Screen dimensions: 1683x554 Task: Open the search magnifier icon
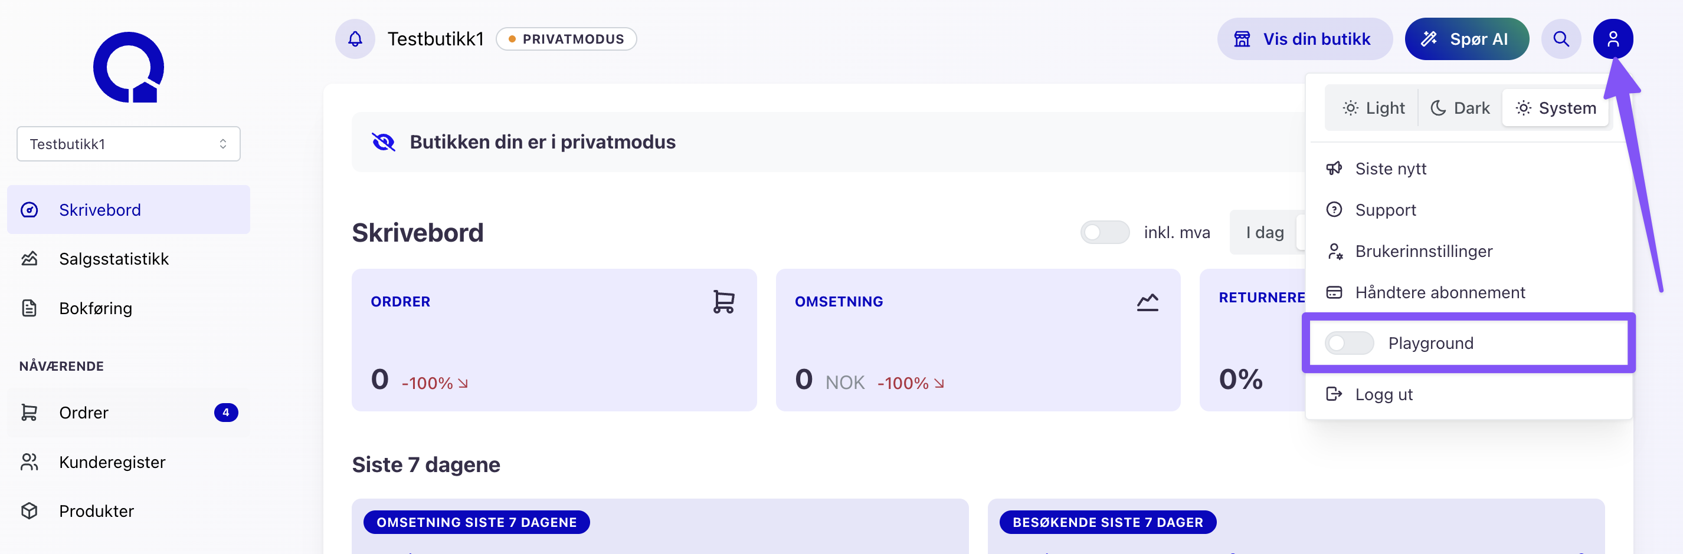coord(1561,39)
